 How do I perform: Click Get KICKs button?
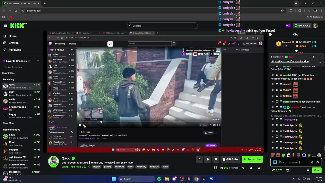tap(302, 26)
